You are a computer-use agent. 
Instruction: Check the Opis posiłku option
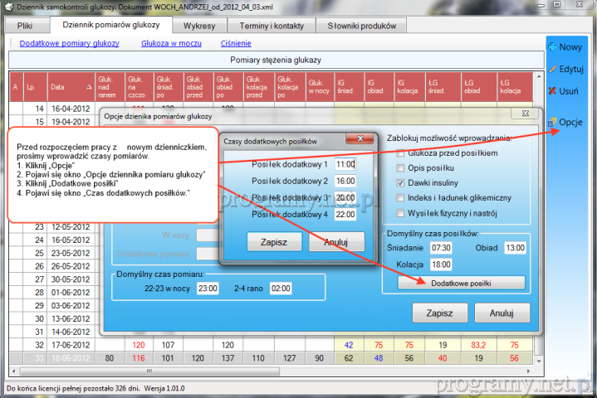pos(402,168)
